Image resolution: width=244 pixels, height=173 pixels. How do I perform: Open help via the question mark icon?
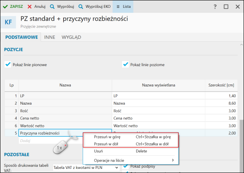point(215,7)
